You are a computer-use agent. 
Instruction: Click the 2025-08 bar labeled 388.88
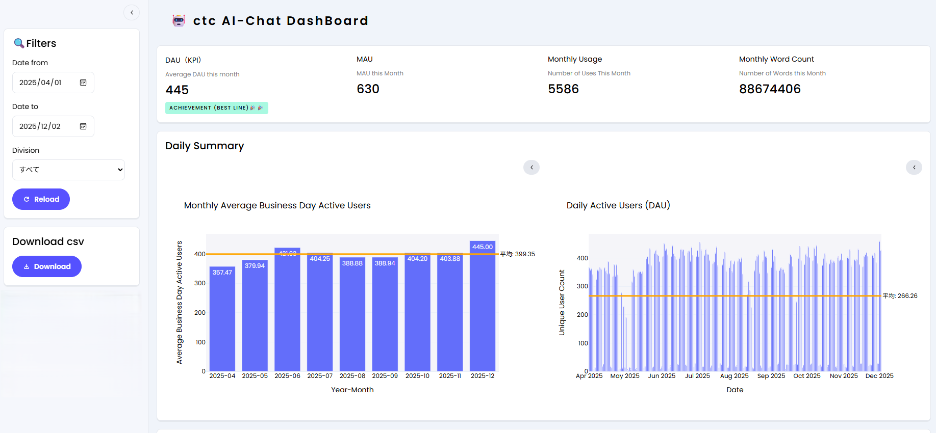click(352, 314)
